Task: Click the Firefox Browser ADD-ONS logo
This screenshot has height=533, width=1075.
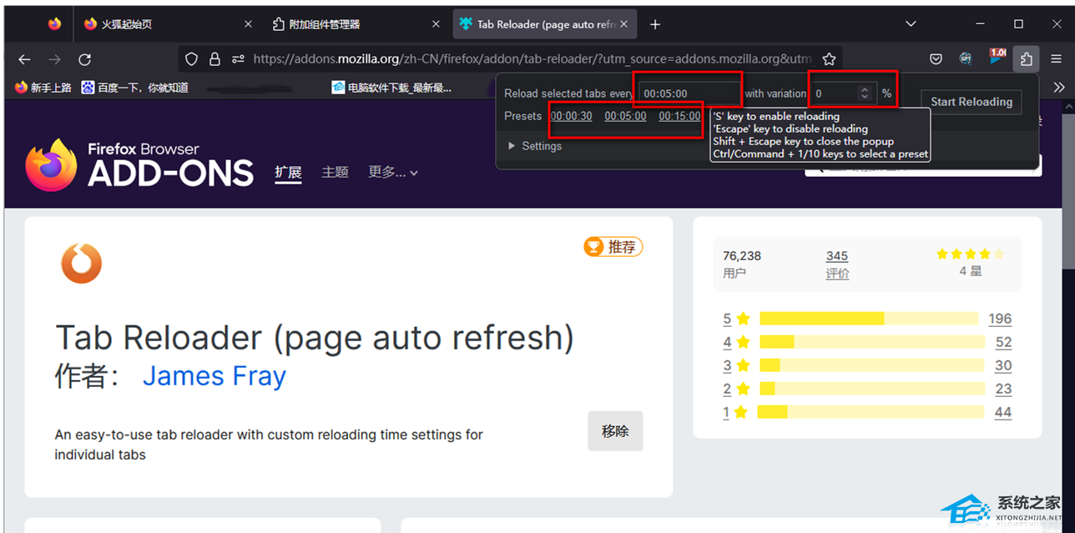Action: tap(139, 165)
